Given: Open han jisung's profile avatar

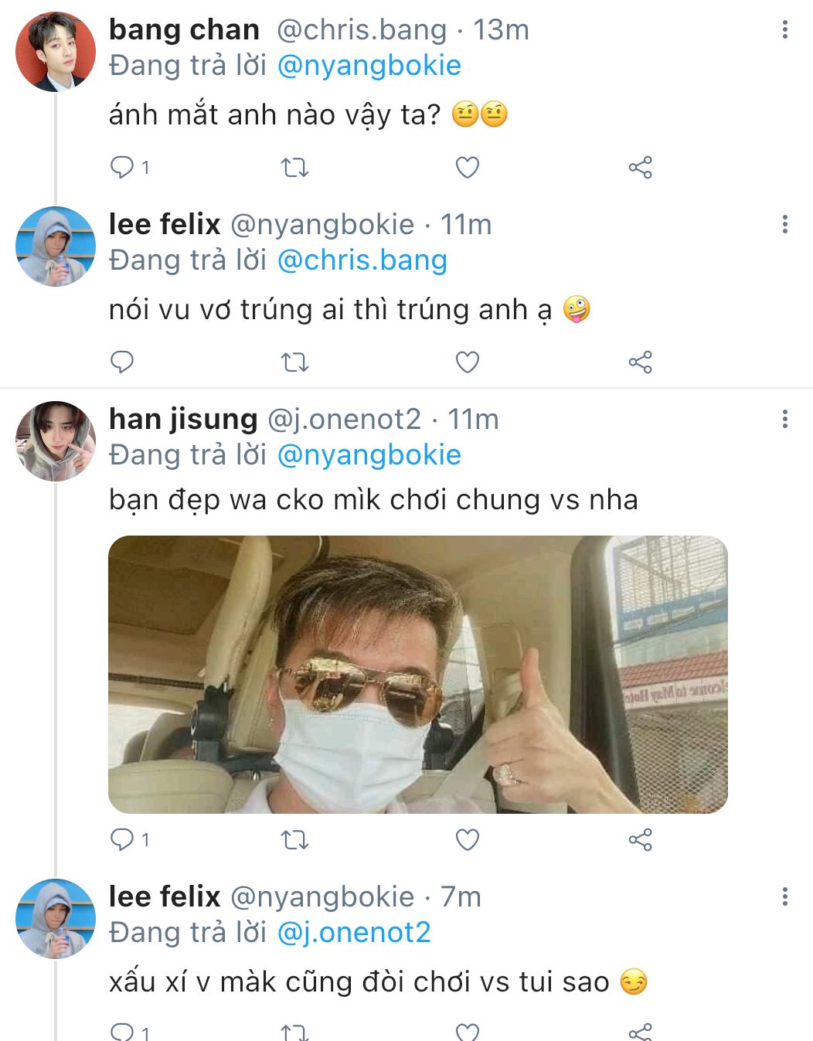Looking at the screenshot, I should [x=56, y=441].
